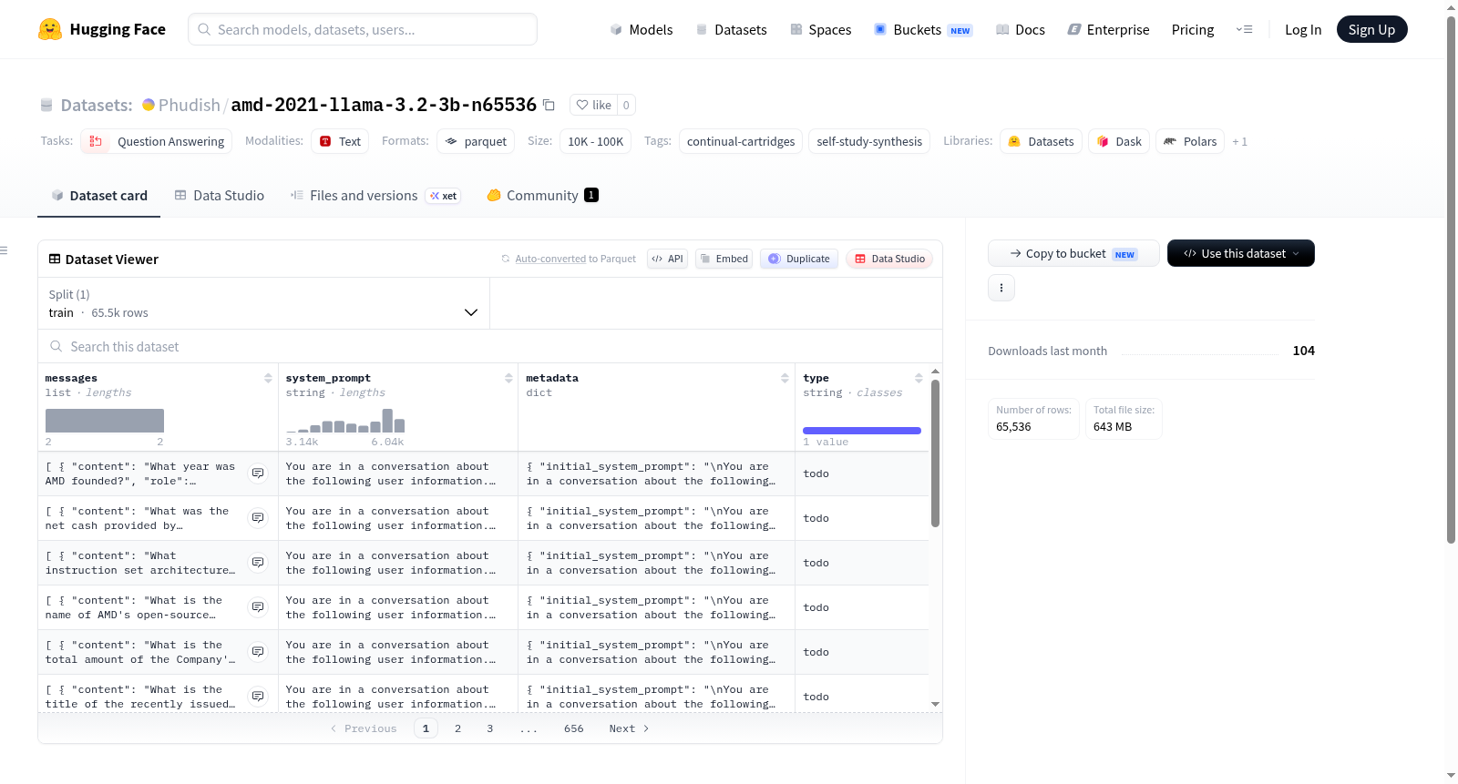Click the messages length histogram bar
1458x784 pixels.
105,421
